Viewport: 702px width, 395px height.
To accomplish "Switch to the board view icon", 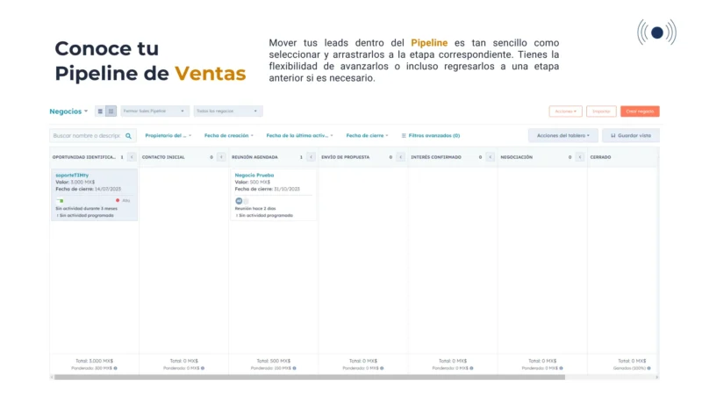I will [x=111, y=111].
